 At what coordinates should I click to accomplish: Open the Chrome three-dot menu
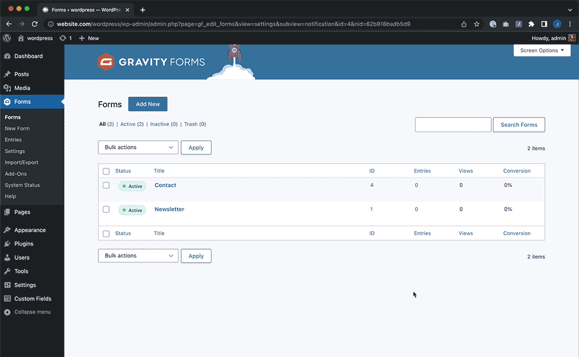(x=570, y=24)
